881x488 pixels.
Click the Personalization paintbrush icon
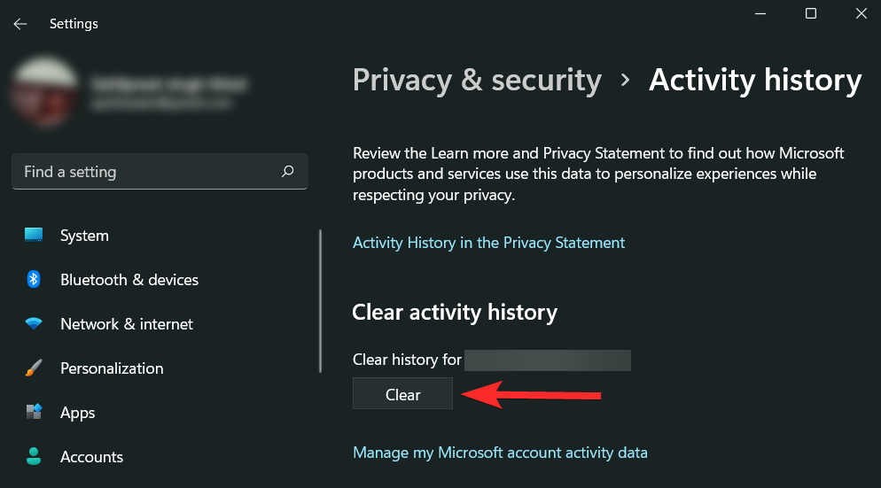[x=34, y=368]
